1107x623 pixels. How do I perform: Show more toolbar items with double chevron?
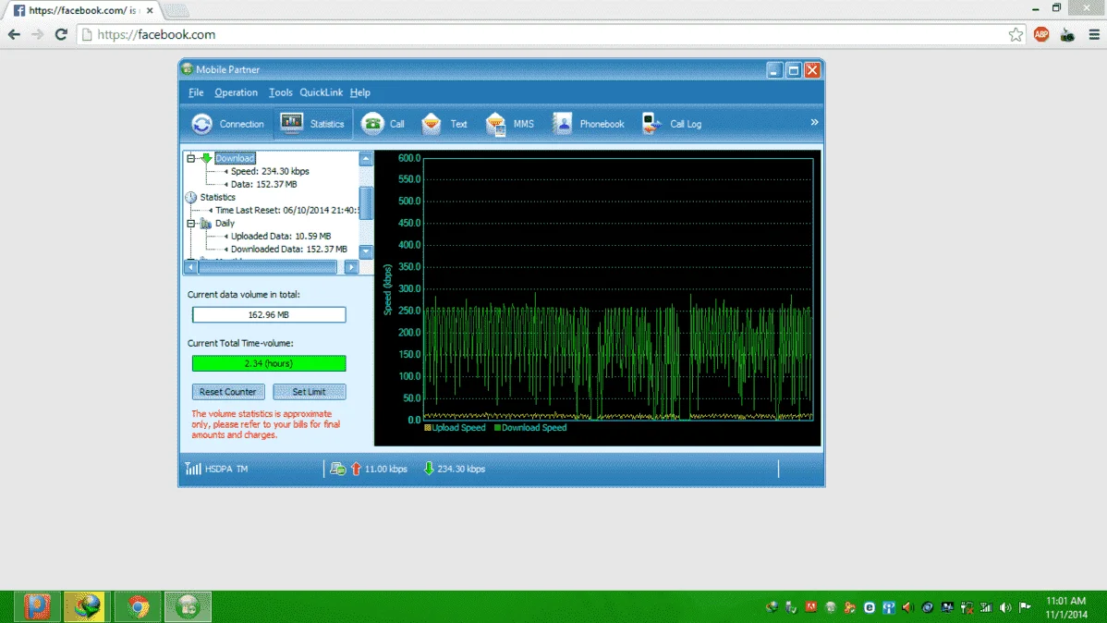(x=814, y=122)
